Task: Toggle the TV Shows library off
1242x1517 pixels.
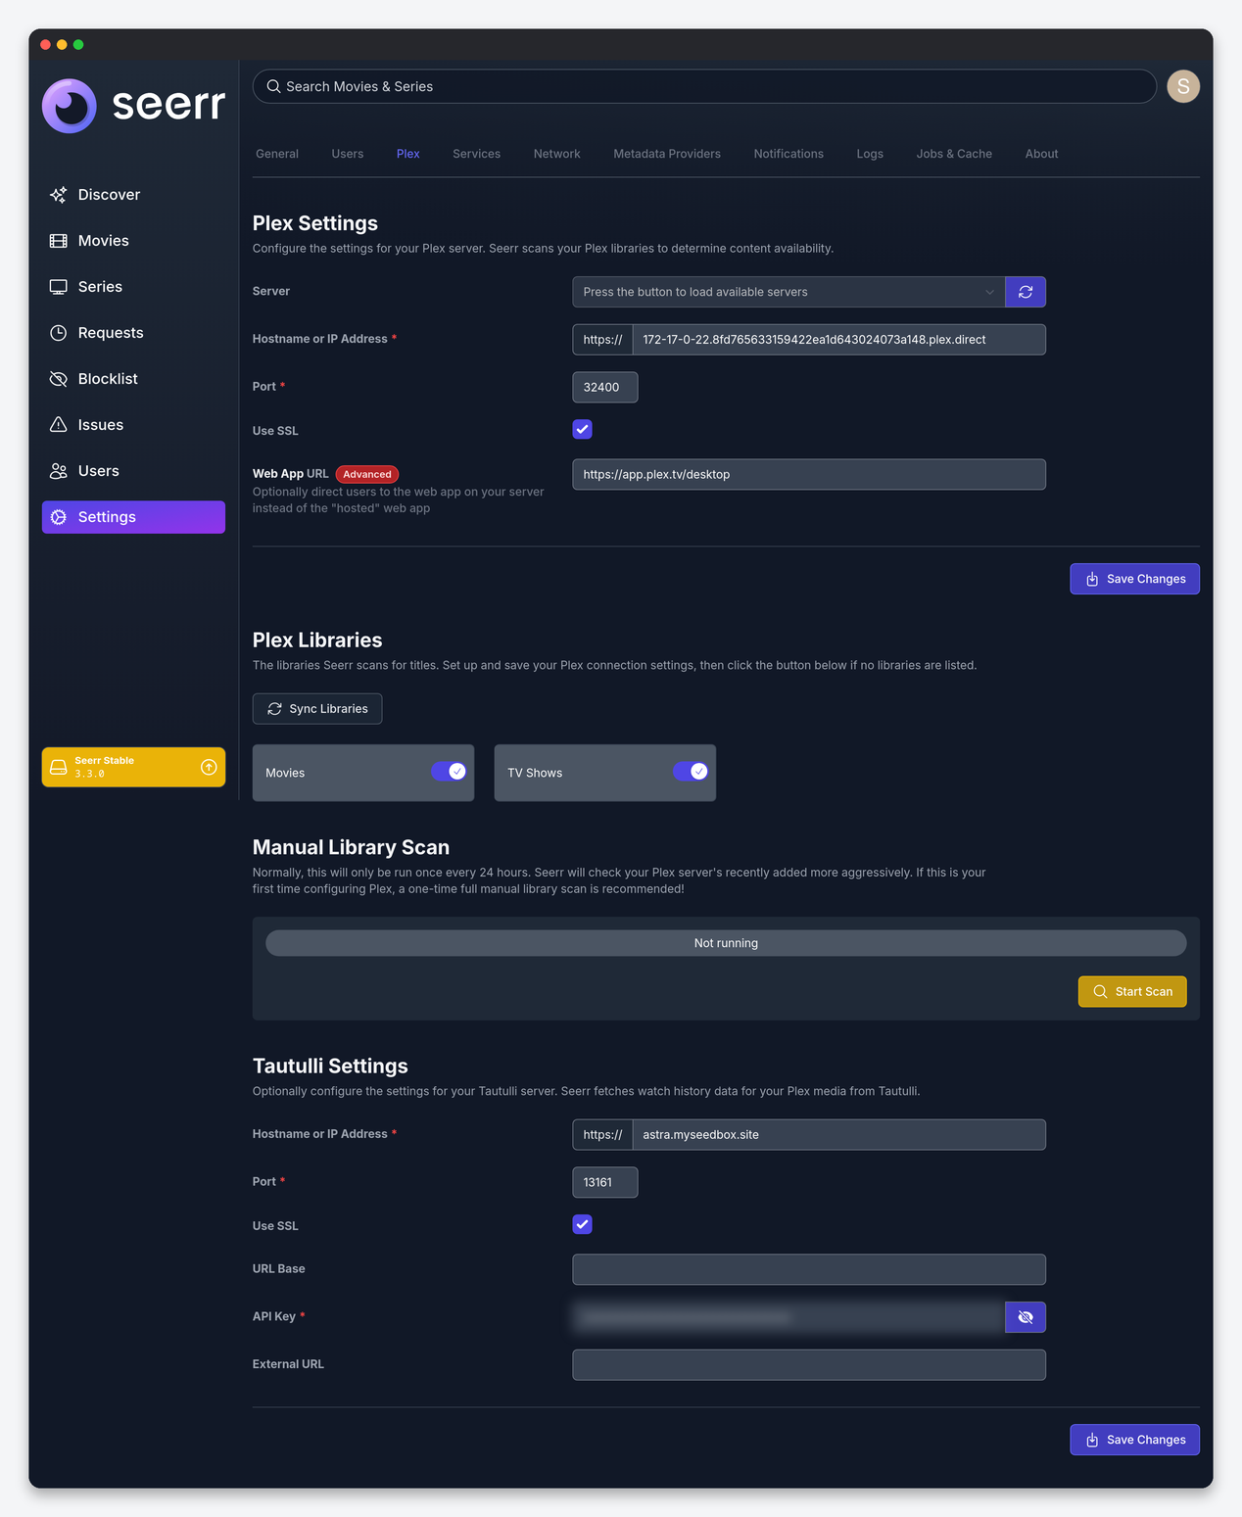Action: [x=691, y=772]
